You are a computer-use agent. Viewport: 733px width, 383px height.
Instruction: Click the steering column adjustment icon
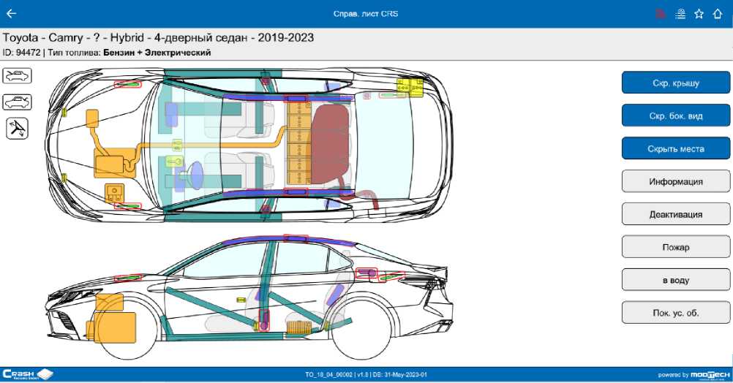pyautogui.click(x=18, y=129)
